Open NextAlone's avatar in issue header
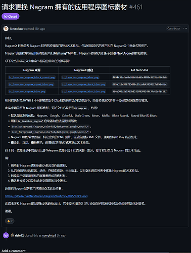This screenshot has width=191, height=253. [x=6, y=29]
